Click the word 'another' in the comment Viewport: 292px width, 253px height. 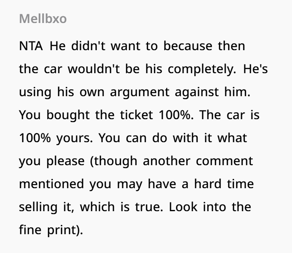coord(167,161)
